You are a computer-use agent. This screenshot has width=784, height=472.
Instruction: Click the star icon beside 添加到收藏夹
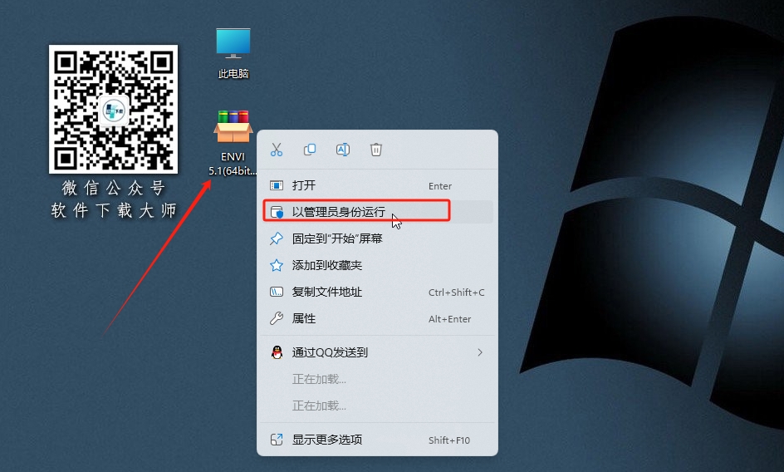277,265
